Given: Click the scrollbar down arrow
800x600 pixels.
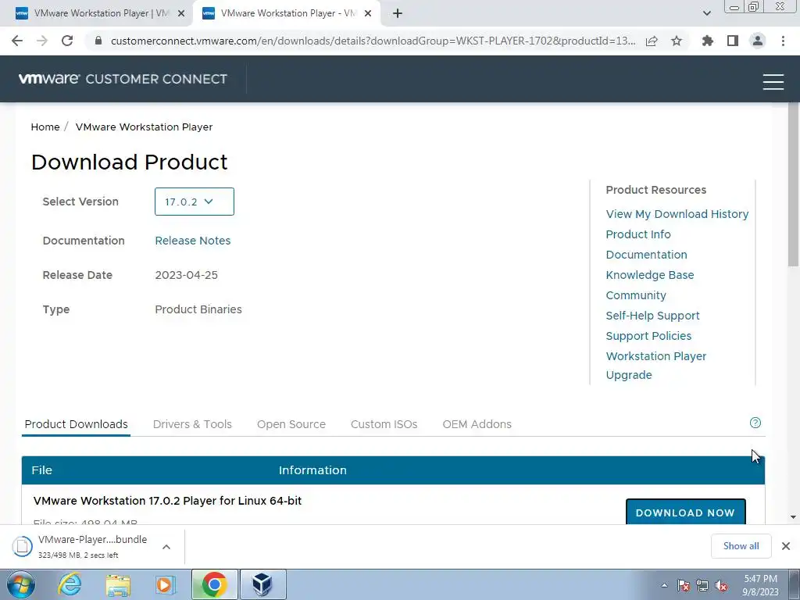Looking at the screenshot, I should click(x=794, y=517).
